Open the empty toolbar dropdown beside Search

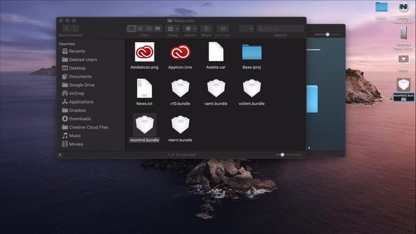[246, 29]
